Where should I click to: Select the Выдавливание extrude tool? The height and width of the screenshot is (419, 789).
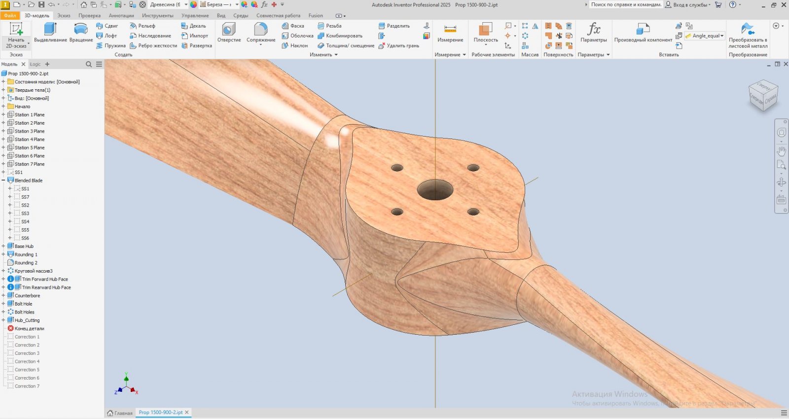[x=50, y=33]
